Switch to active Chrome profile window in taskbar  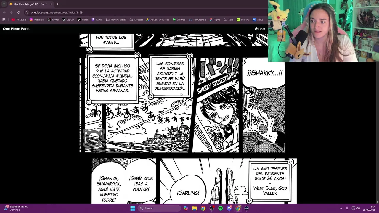[x=238, y=208]
